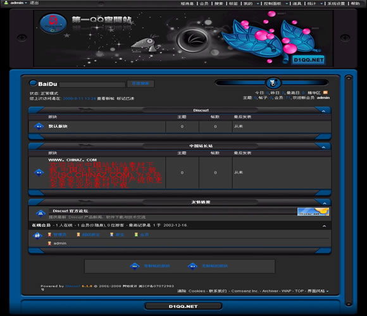Open the Archiver footer link
The image size is (367, 316).
pos(271,291)
